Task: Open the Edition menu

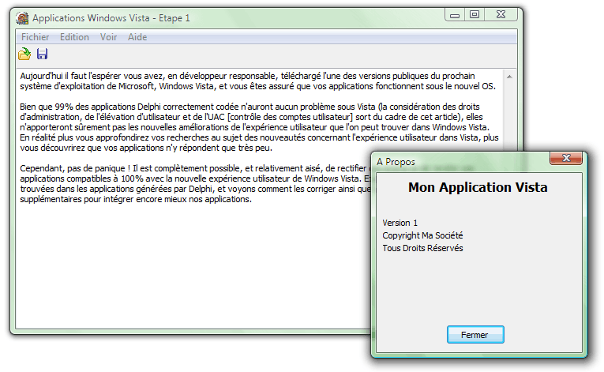Action: [74, 36]
